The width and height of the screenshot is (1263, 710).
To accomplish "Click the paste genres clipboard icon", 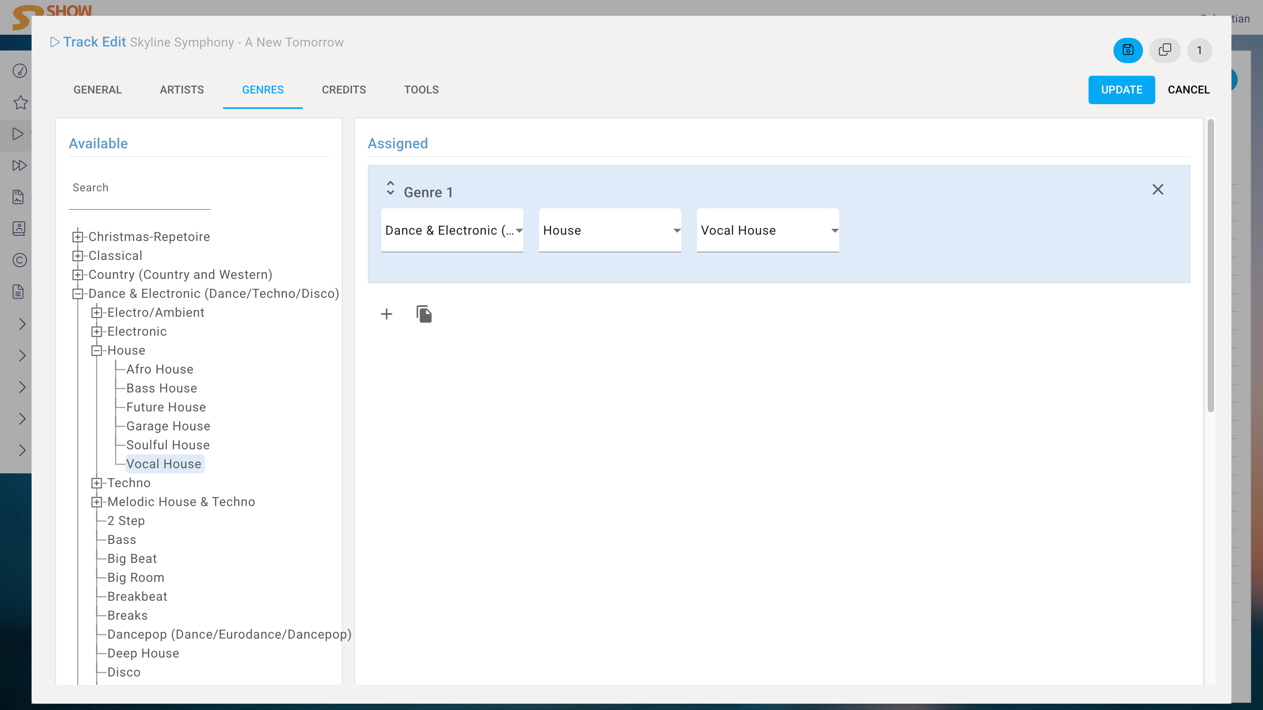I will [x=424, y=314].
